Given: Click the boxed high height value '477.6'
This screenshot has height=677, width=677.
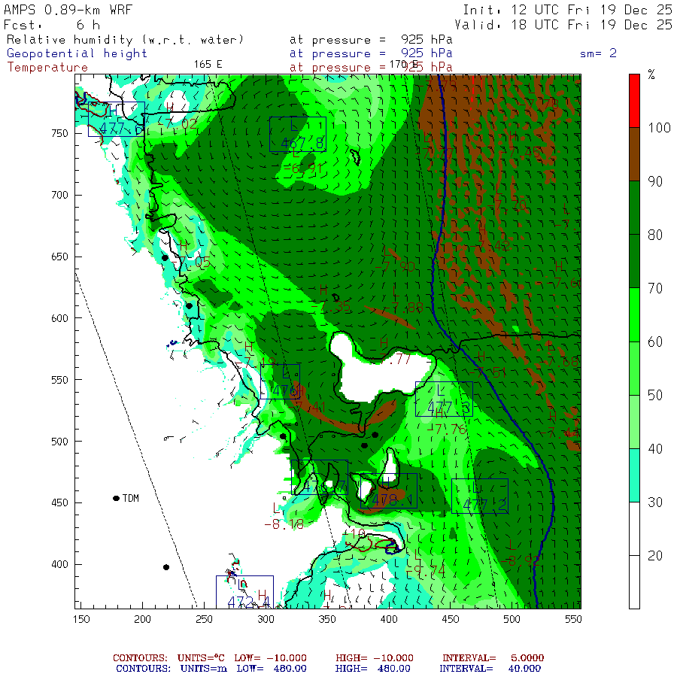Looking at the screenshot, I should [x=121, y=129].
